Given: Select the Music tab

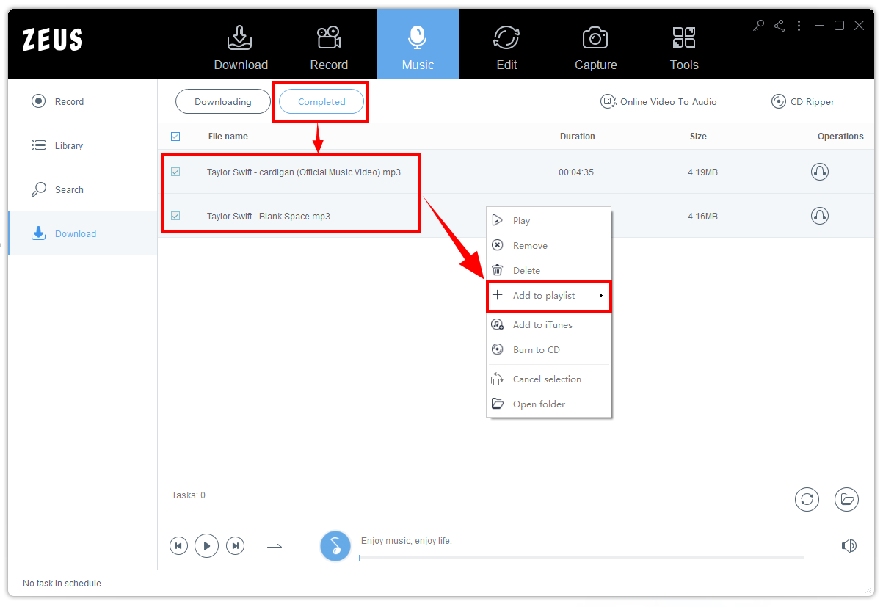Looking at the screenshot, I should point(418,45).
